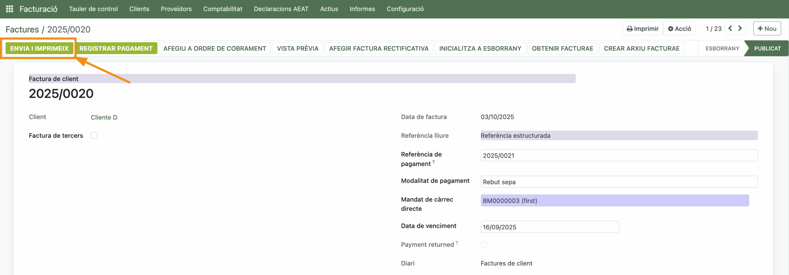Go to next invoice with right chevron
This screenshot has width=789, height=275.
740,28
